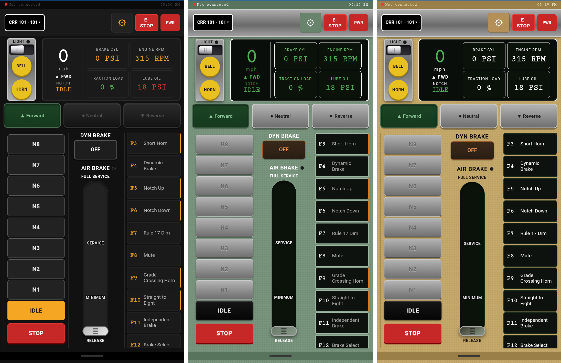Trigger F7 Rule 17 Dim in green panel

(x=342, y=233)
